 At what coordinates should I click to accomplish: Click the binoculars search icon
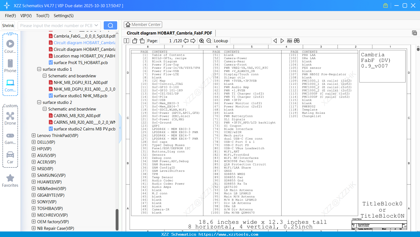coord(297,41)
